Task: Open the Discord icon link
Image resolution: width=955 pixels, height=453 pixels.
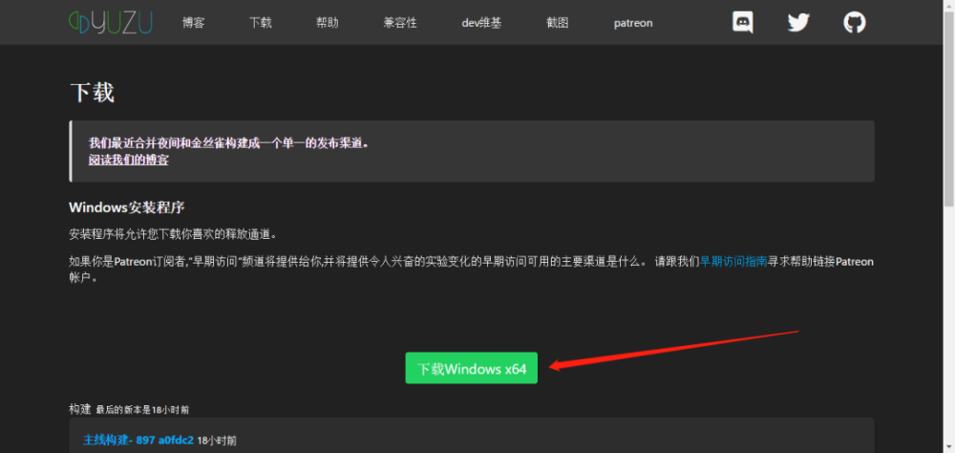Action: click(x=742, y=23)
